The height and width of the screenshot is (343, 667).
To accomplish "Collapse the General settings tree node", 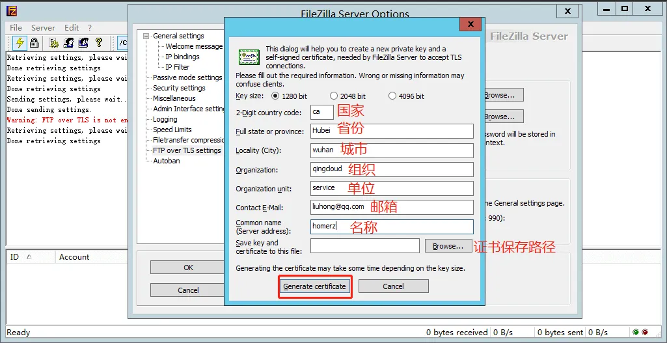I will 147,36.
